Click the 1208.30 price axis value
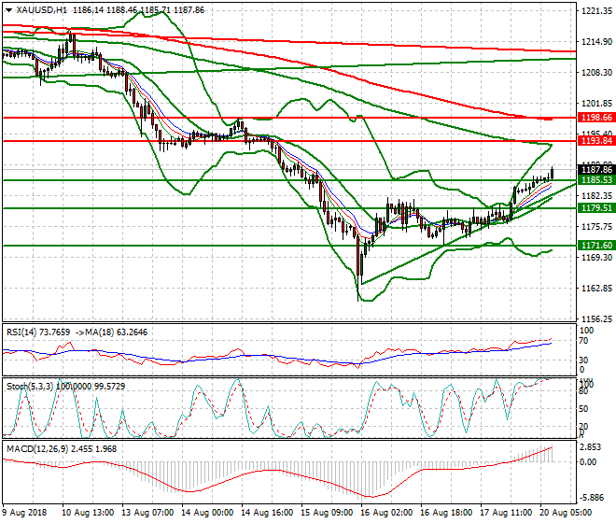Viewport: 616px width, 523px height. pyautogui.click(x=596, y=72)
